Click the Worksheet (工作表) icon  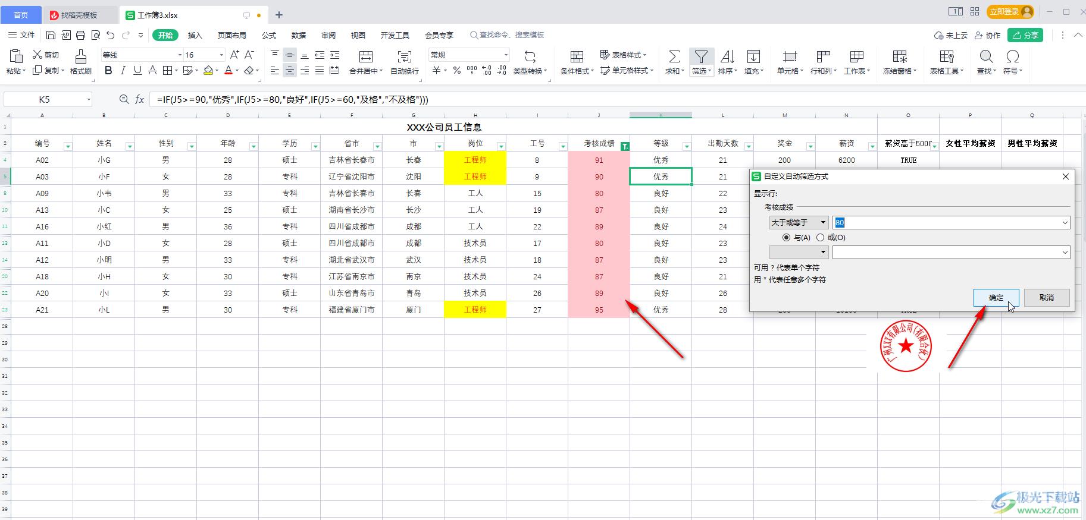click(857, 56)
